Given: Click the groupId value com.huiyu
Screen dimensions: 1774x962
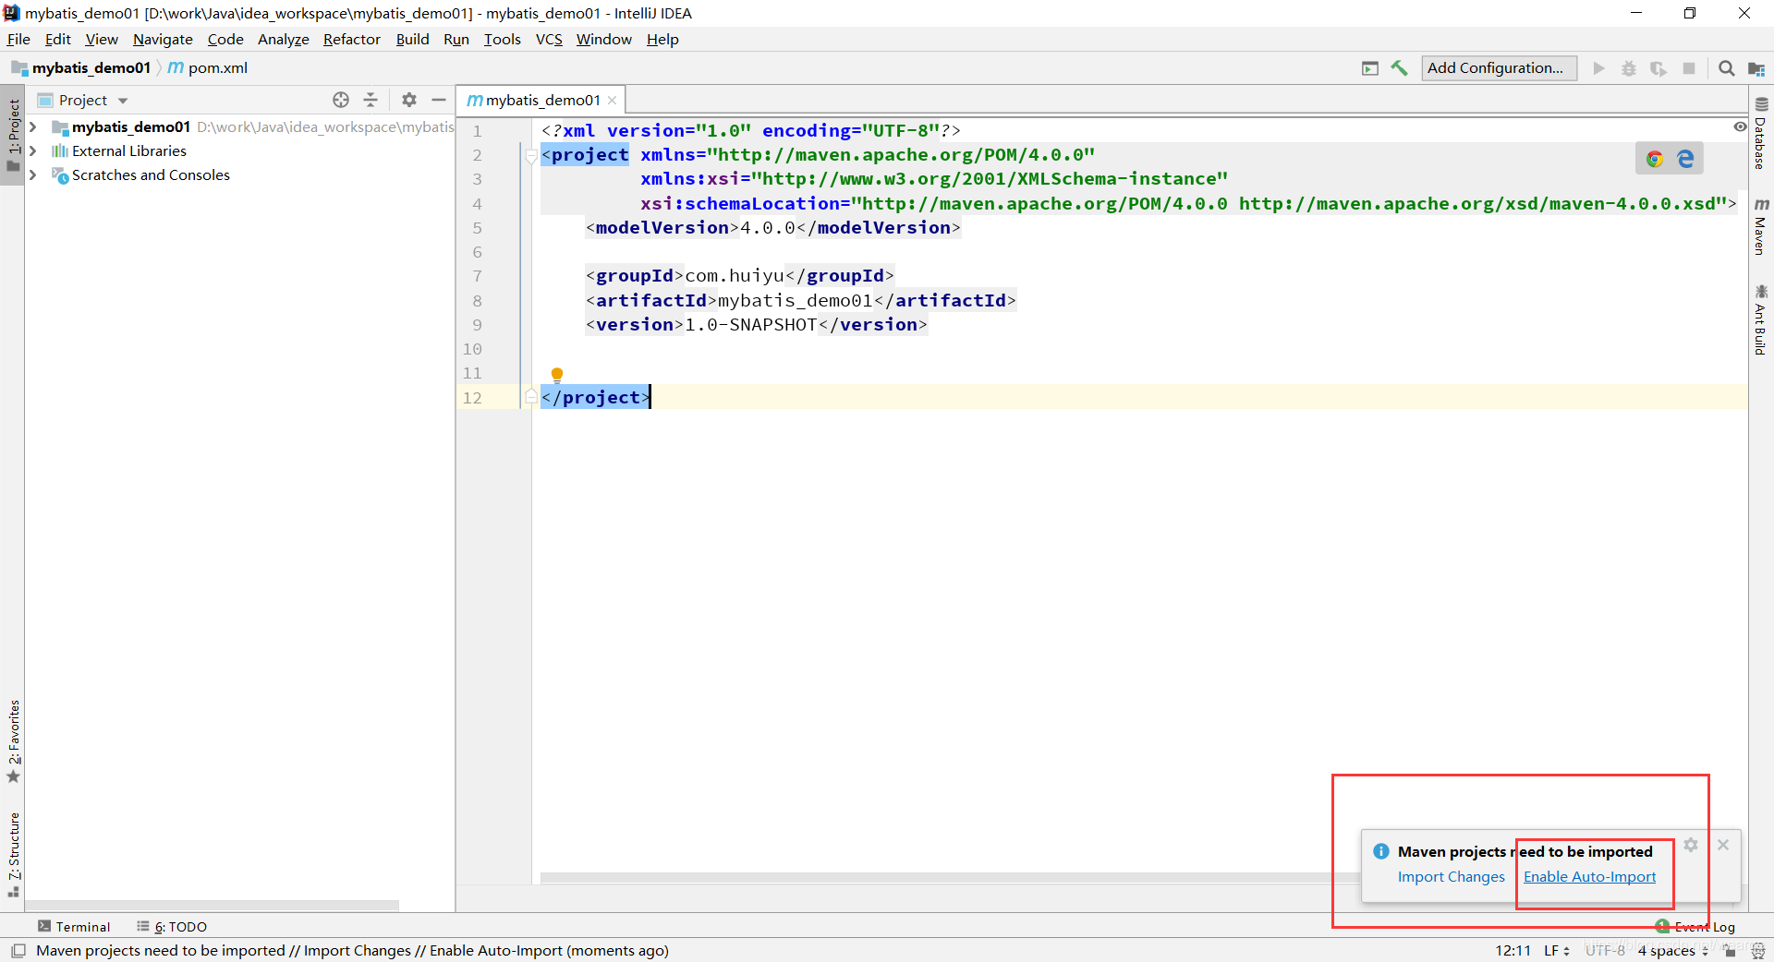Looking at the screenshot, I should coord(735,276).
